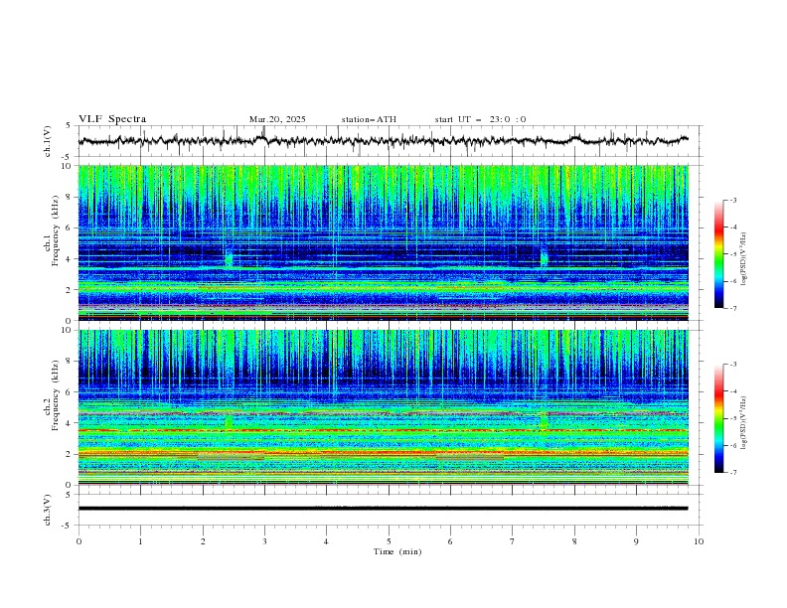Click the "Time (min)" axis title
Image resolution: width=787 pixels, height=608 pixels.
[397, 551]
